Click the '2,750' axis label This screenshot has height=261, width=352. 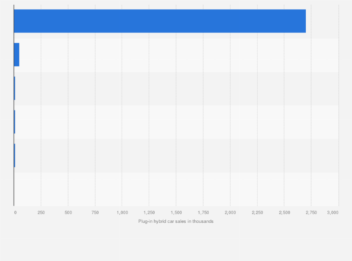point(311,213)
